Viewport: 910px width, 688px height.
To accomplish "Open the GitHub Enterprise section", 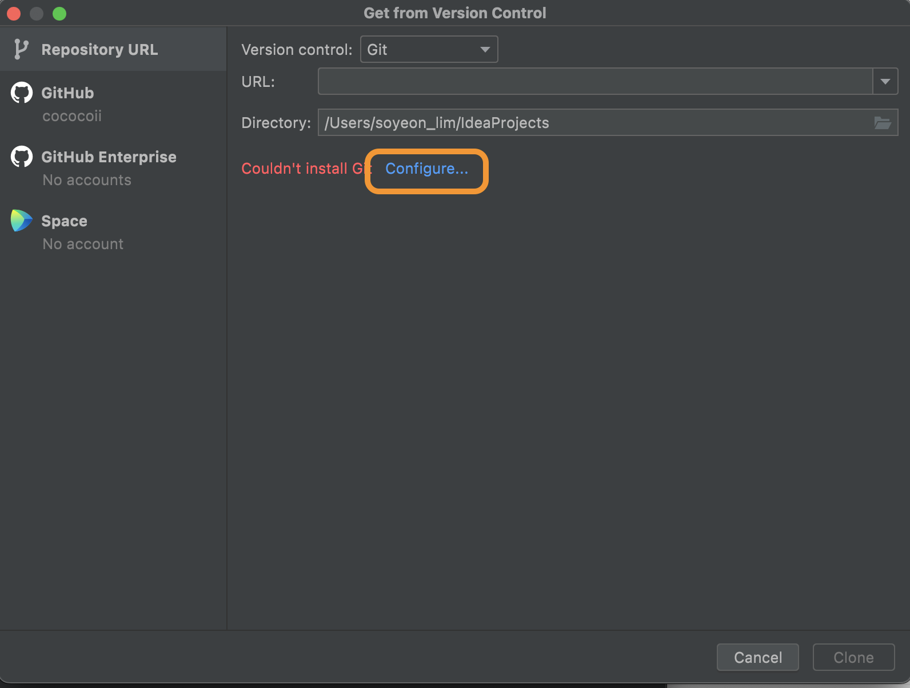I will [x=113, y=167].
